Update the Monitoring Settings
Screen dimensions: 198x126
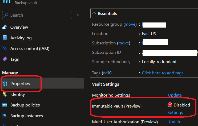(x=175, y=95)
